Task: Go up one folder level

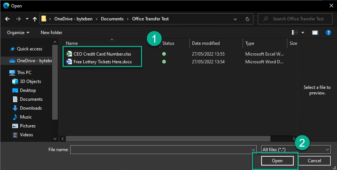Action: tap(35, 19)
